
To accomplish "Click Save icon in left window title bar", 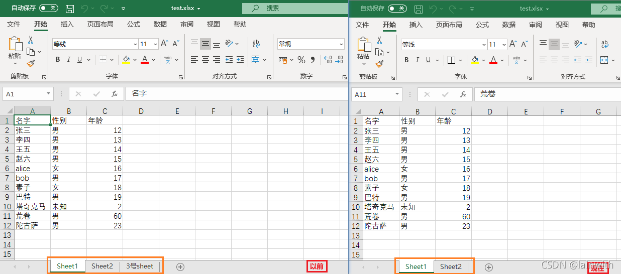I will tap(70, 9).
